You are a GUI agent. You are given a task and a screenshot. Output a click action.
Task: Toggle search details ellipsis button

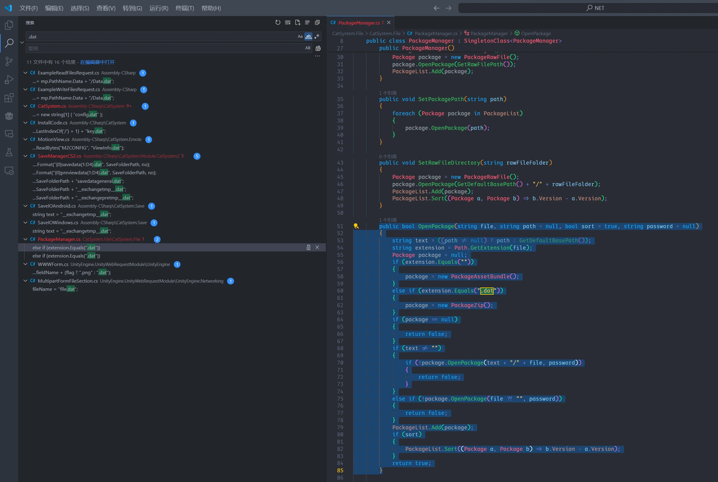tap(317, 56)
